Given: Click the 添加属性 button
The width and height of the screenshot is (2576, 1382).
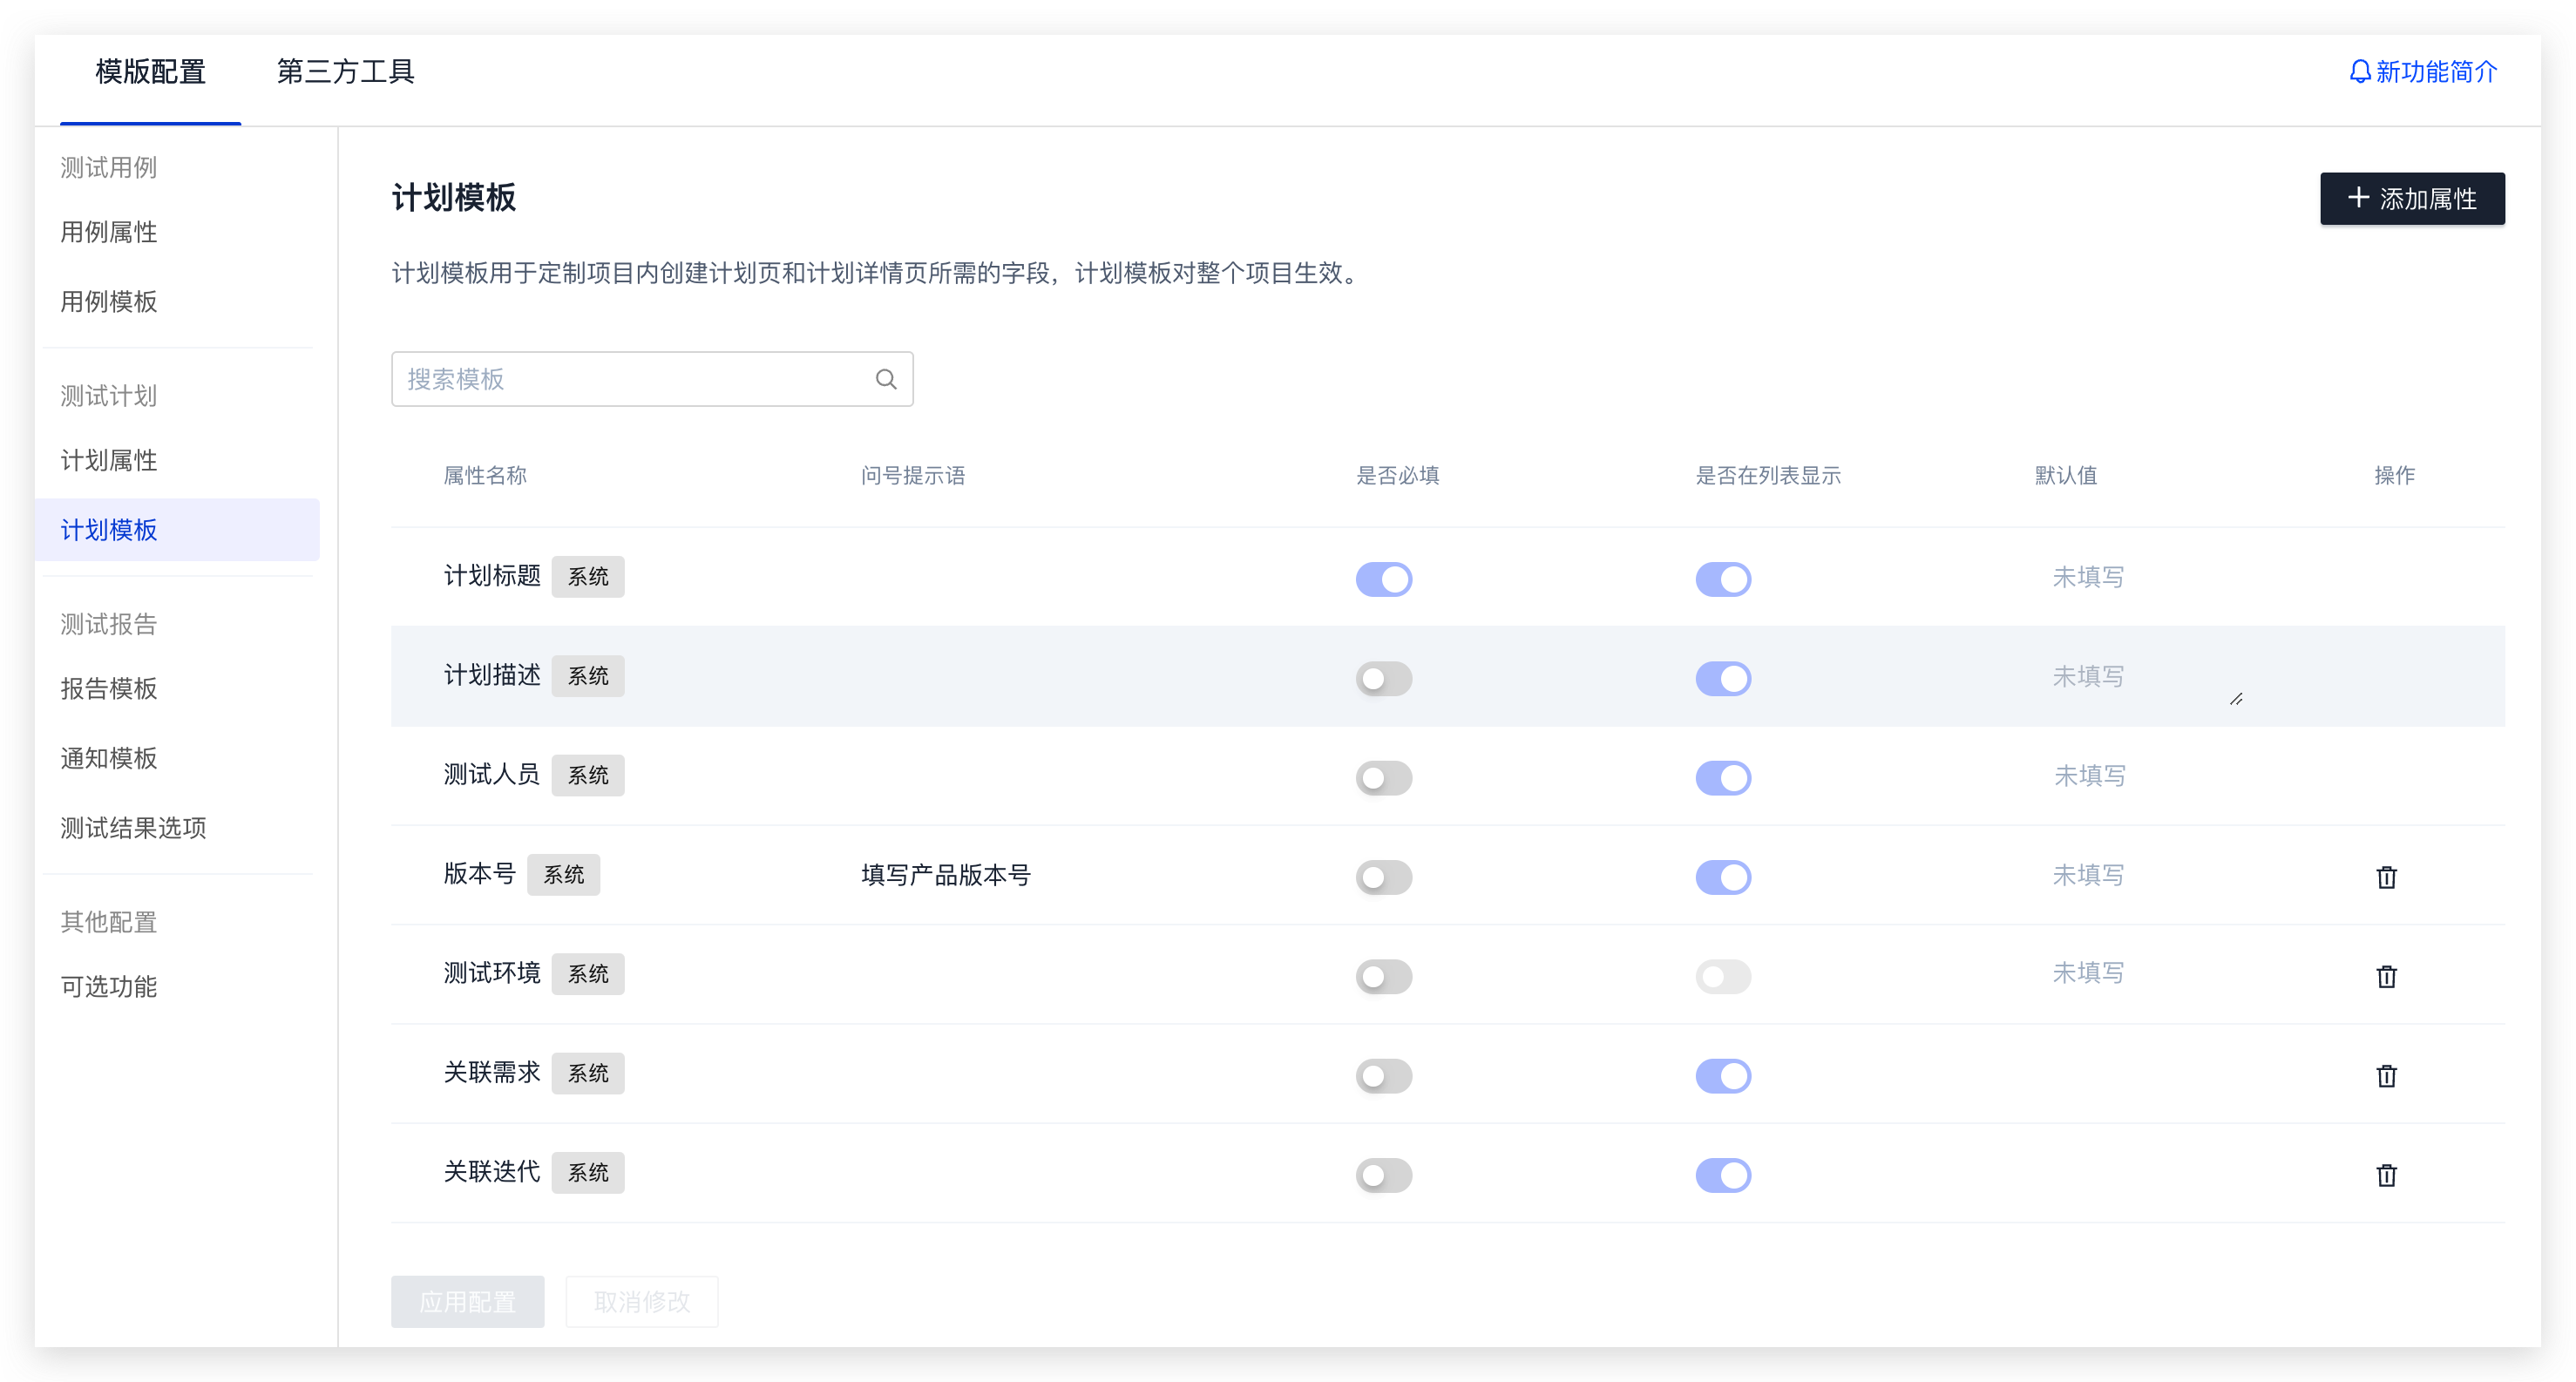Looking at the screenshot, I should 2411,198.
